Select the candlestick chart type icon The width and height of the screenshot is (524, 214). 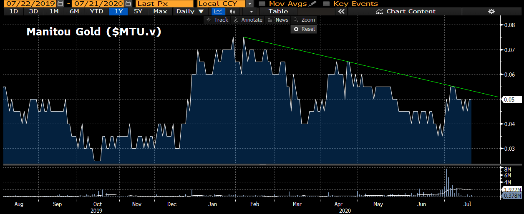[x=233, y=12]
